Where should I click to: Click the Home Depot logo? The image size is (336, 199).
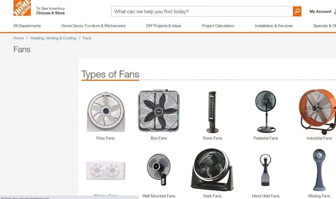pos(22,8)
